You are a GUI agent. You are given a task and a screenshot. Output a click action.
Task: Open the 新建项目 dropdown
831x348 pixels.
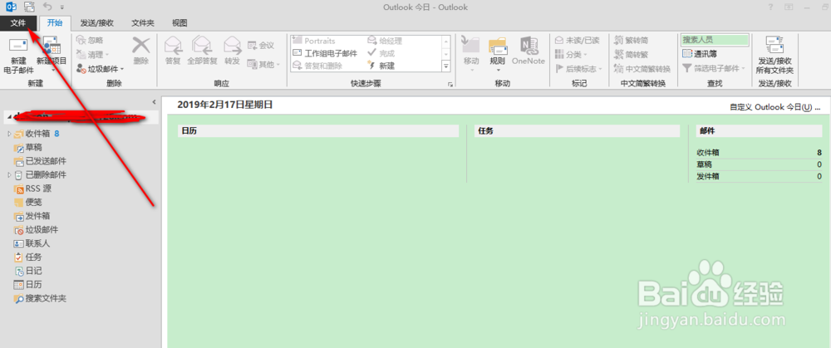(x=52, y=55)
